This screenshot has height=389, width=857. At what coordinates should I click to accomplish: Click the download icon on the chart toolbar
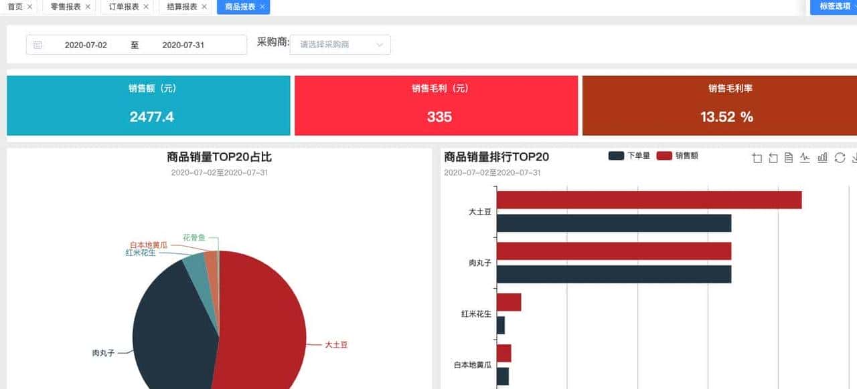click(854, 158)
